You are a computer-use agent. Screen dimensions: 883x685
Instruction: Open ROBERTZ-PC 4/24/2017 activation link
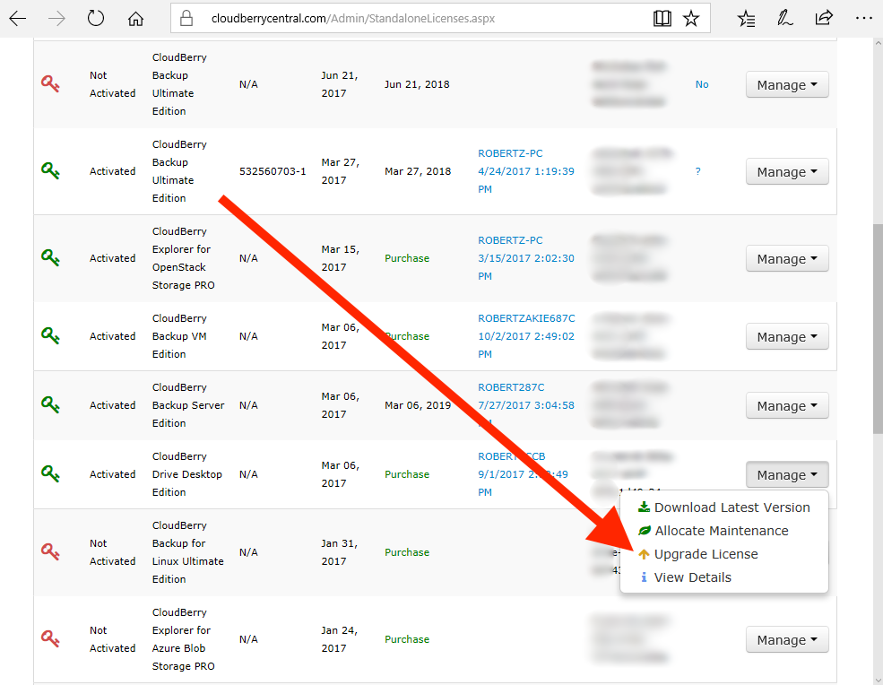tap(526, 171)
